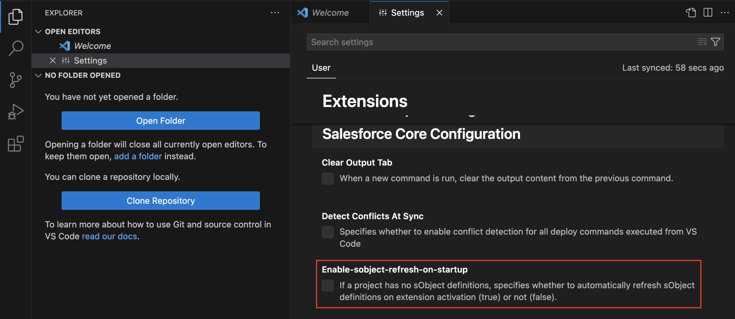Click the 'Last synced: 58 secs ago' text
The width and height of the screenshot is (735, 319).
tap(673, 68)
